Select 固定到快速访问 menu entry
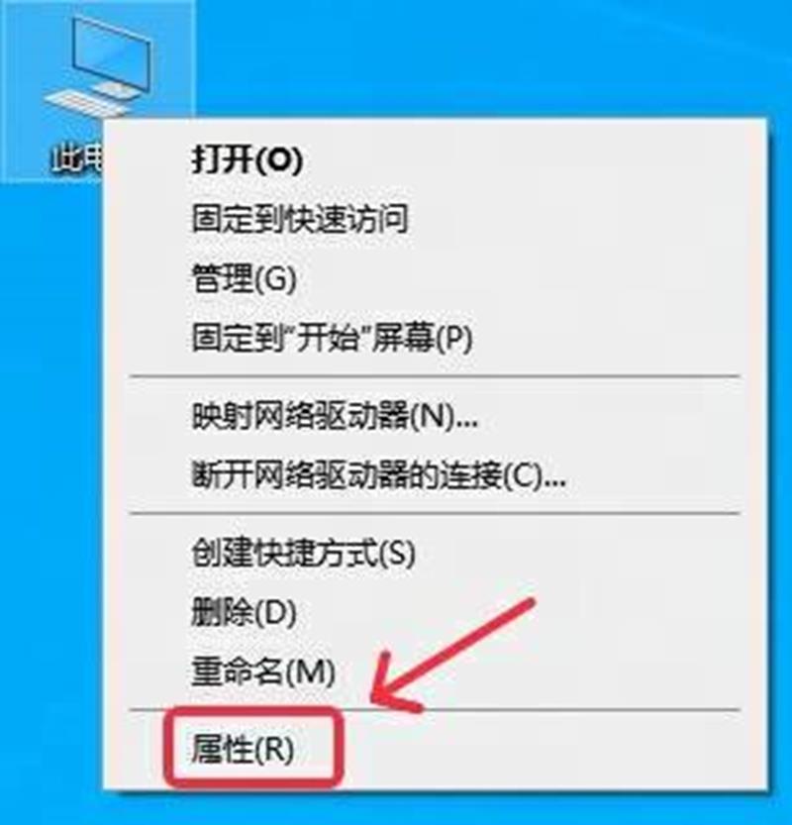 (300, 218)
